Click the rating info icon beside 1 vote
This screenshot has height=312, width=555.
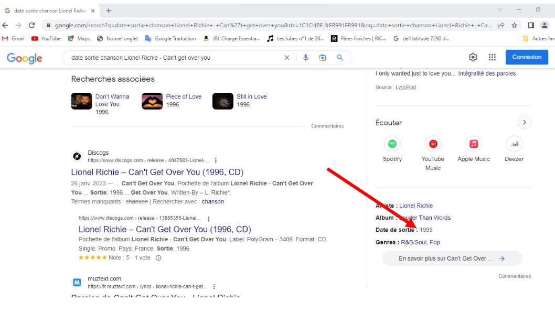(x=158, y=258)
